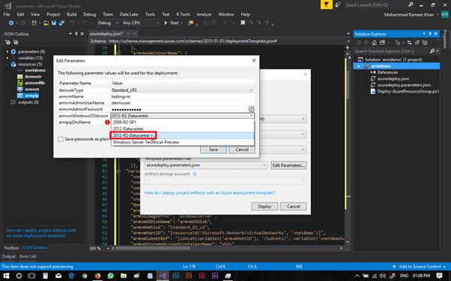Click the Save disk toolbar icon
Viewport: 451px width, 281px height.
click(54, 23)
